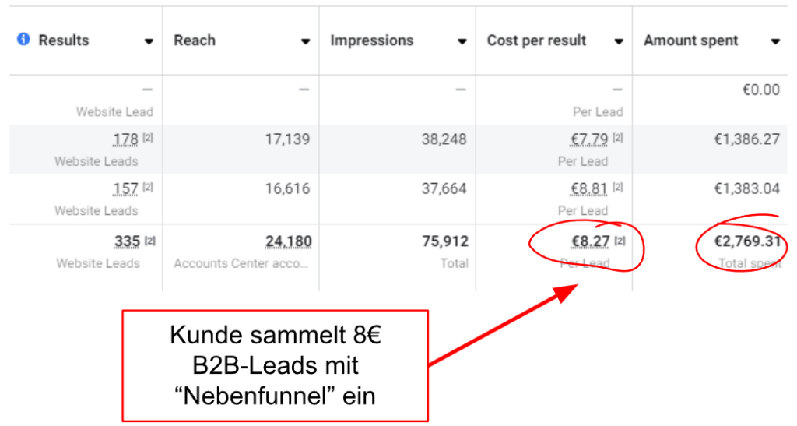Open the 335 total Website Leads value
Viewport: 797px width, 426px height.
(127, 241)
